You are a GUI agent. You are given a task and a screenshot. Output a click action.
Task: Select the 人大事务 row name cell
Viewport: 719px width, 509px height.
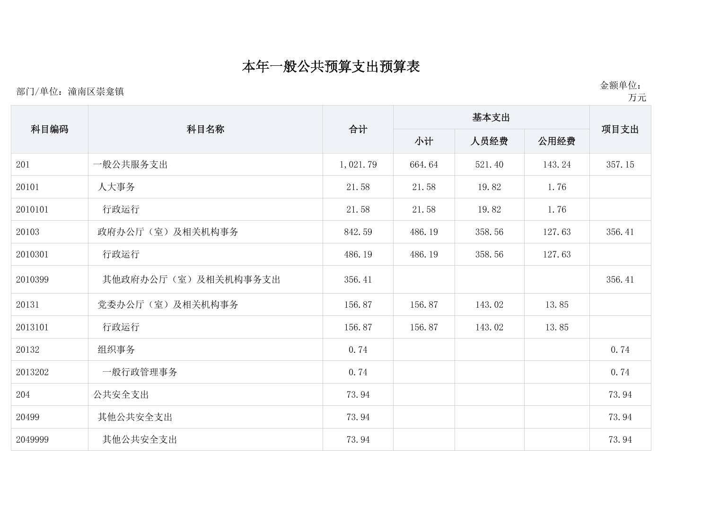[116, 187]
